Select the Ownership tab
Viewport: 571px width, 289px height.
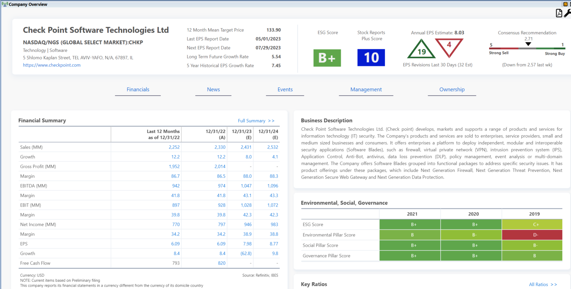(x=452, y=90)
